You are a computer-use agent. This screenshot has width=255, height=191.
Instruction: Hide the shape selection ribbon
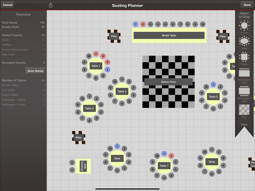(244, 125)
